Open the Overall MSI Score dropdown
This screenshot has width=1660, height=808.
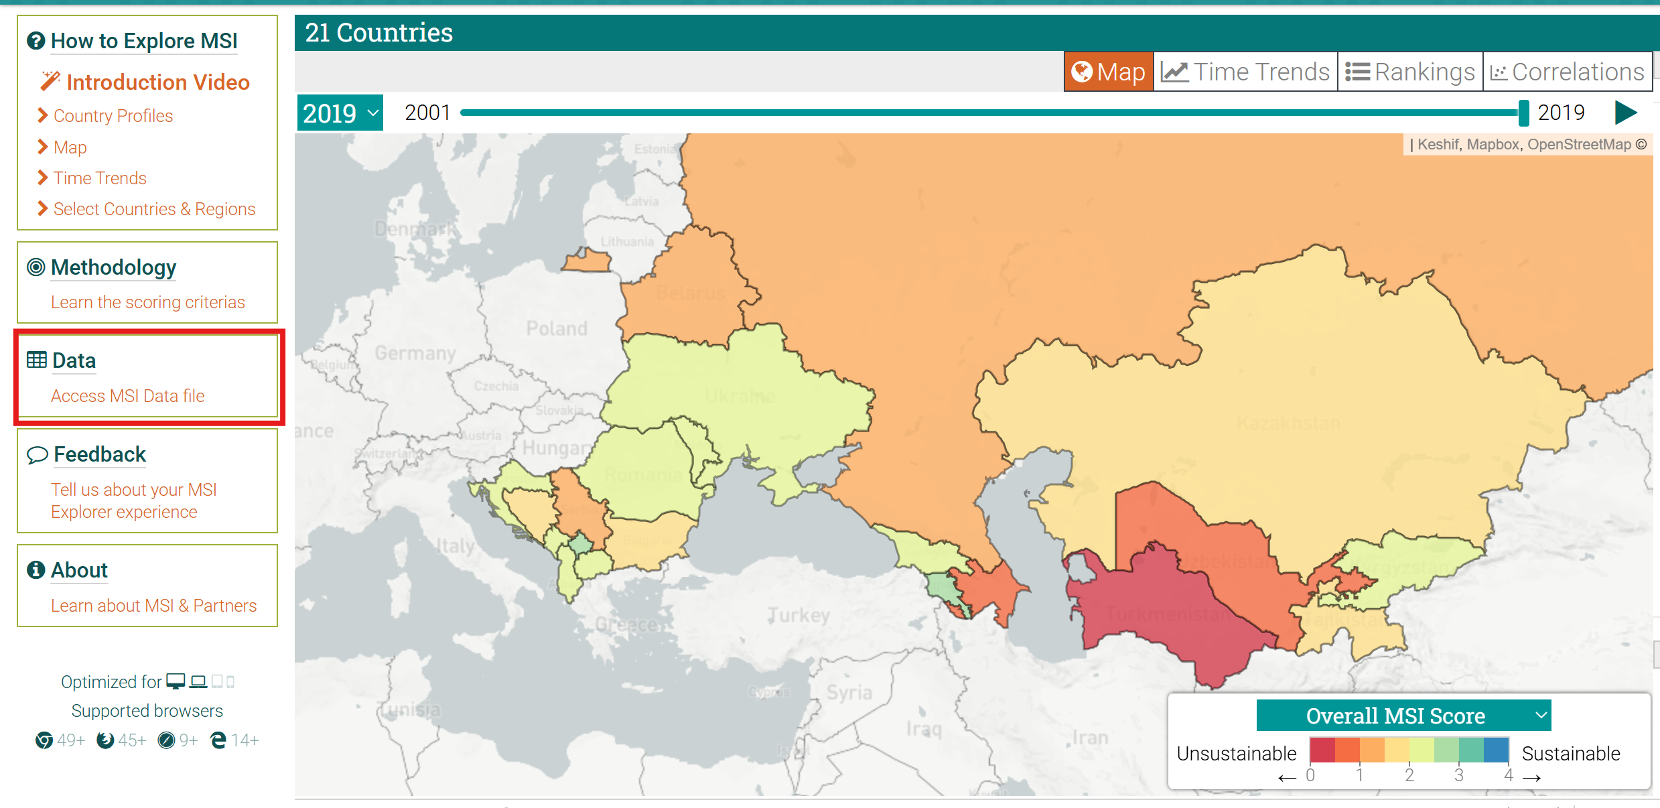(1403, 716)
